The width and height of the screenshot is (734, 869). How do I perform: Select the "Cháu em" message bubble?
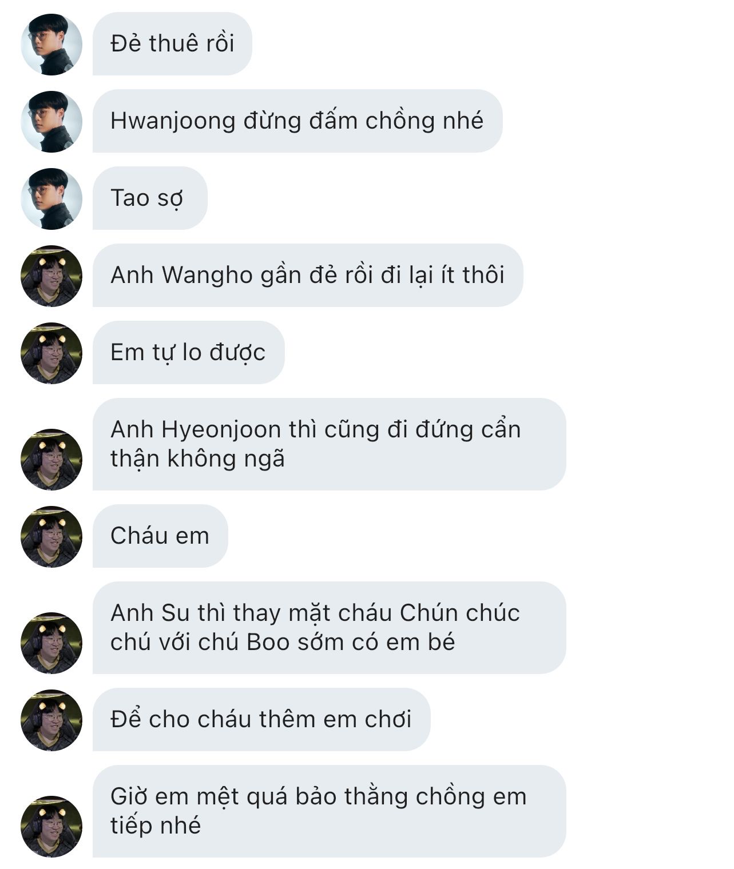pos(160,536)
